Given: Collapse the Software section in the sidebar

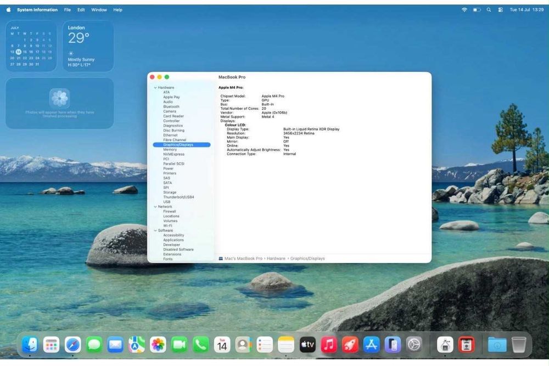Looking at the screenshot, I should point(155,230).
